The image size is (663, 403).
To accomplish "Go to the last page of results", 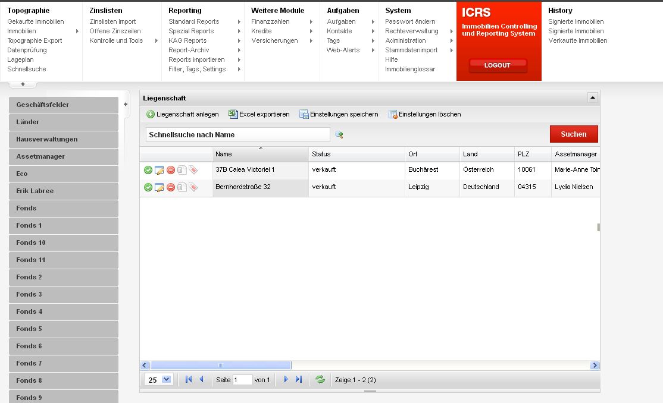I will [x=299, y=379].
